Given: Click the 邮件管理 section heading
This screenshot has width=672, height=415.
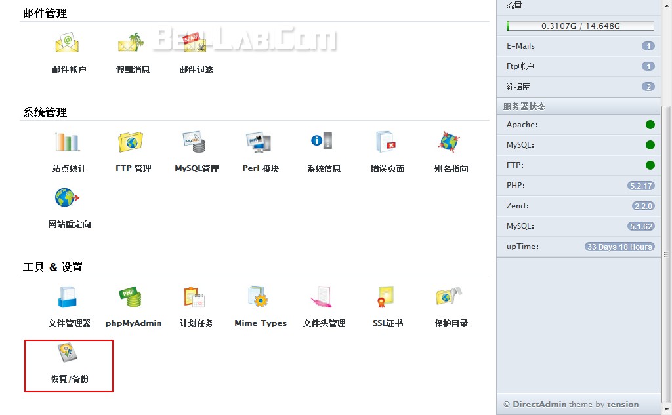Looking at the screenshot, I should pyautogui.click(x=45, y=13).
